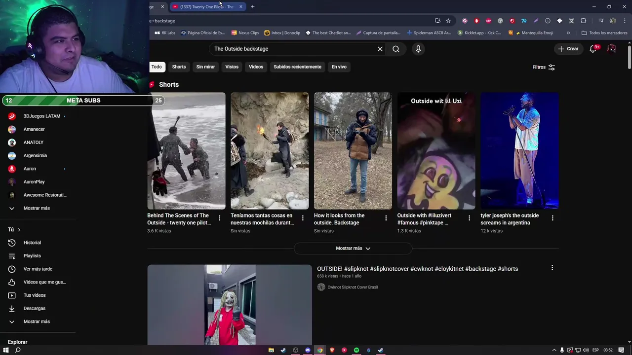Click the Crear button
Viewport: 632px width, 355px height.
coord(568,49)
